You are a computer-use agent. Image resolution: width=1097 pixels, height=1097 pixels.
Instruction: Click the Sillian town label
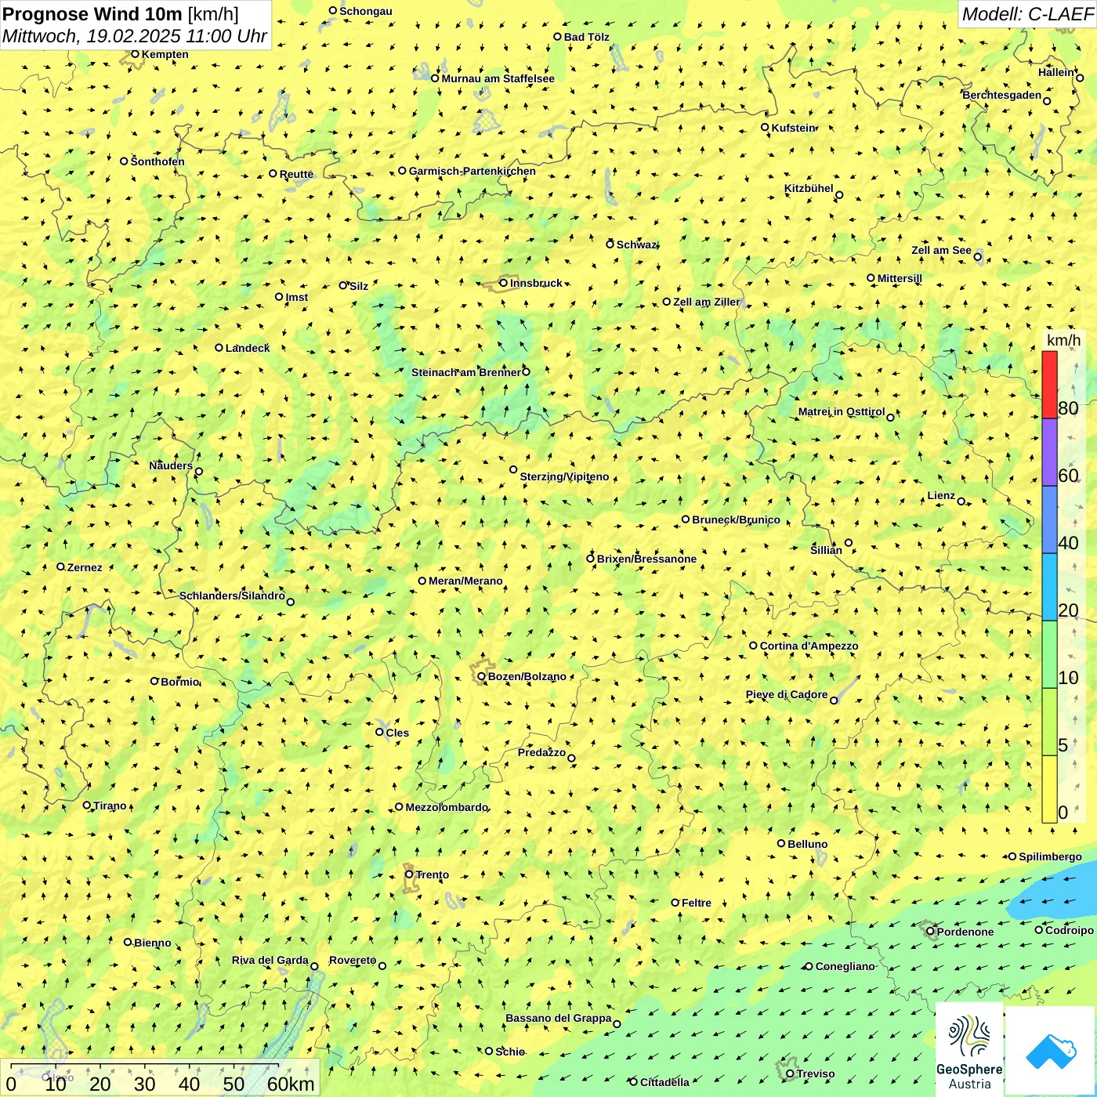click(826, 550)
